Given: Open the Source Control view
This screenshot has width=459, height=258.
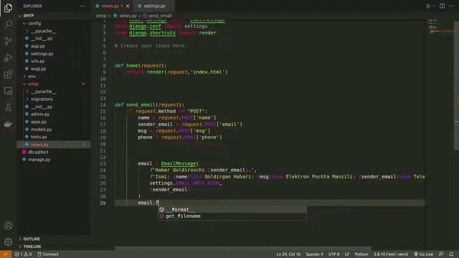Looking at the screenshot, I should click(8, 41).
